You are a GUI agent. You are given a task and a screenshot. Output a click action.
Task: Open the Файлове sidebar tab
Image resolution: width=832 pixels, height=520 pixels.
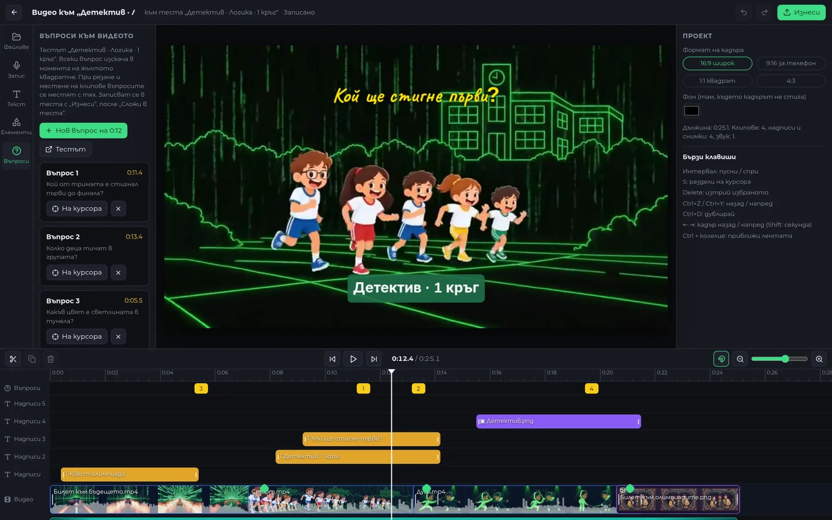[16, 41]
